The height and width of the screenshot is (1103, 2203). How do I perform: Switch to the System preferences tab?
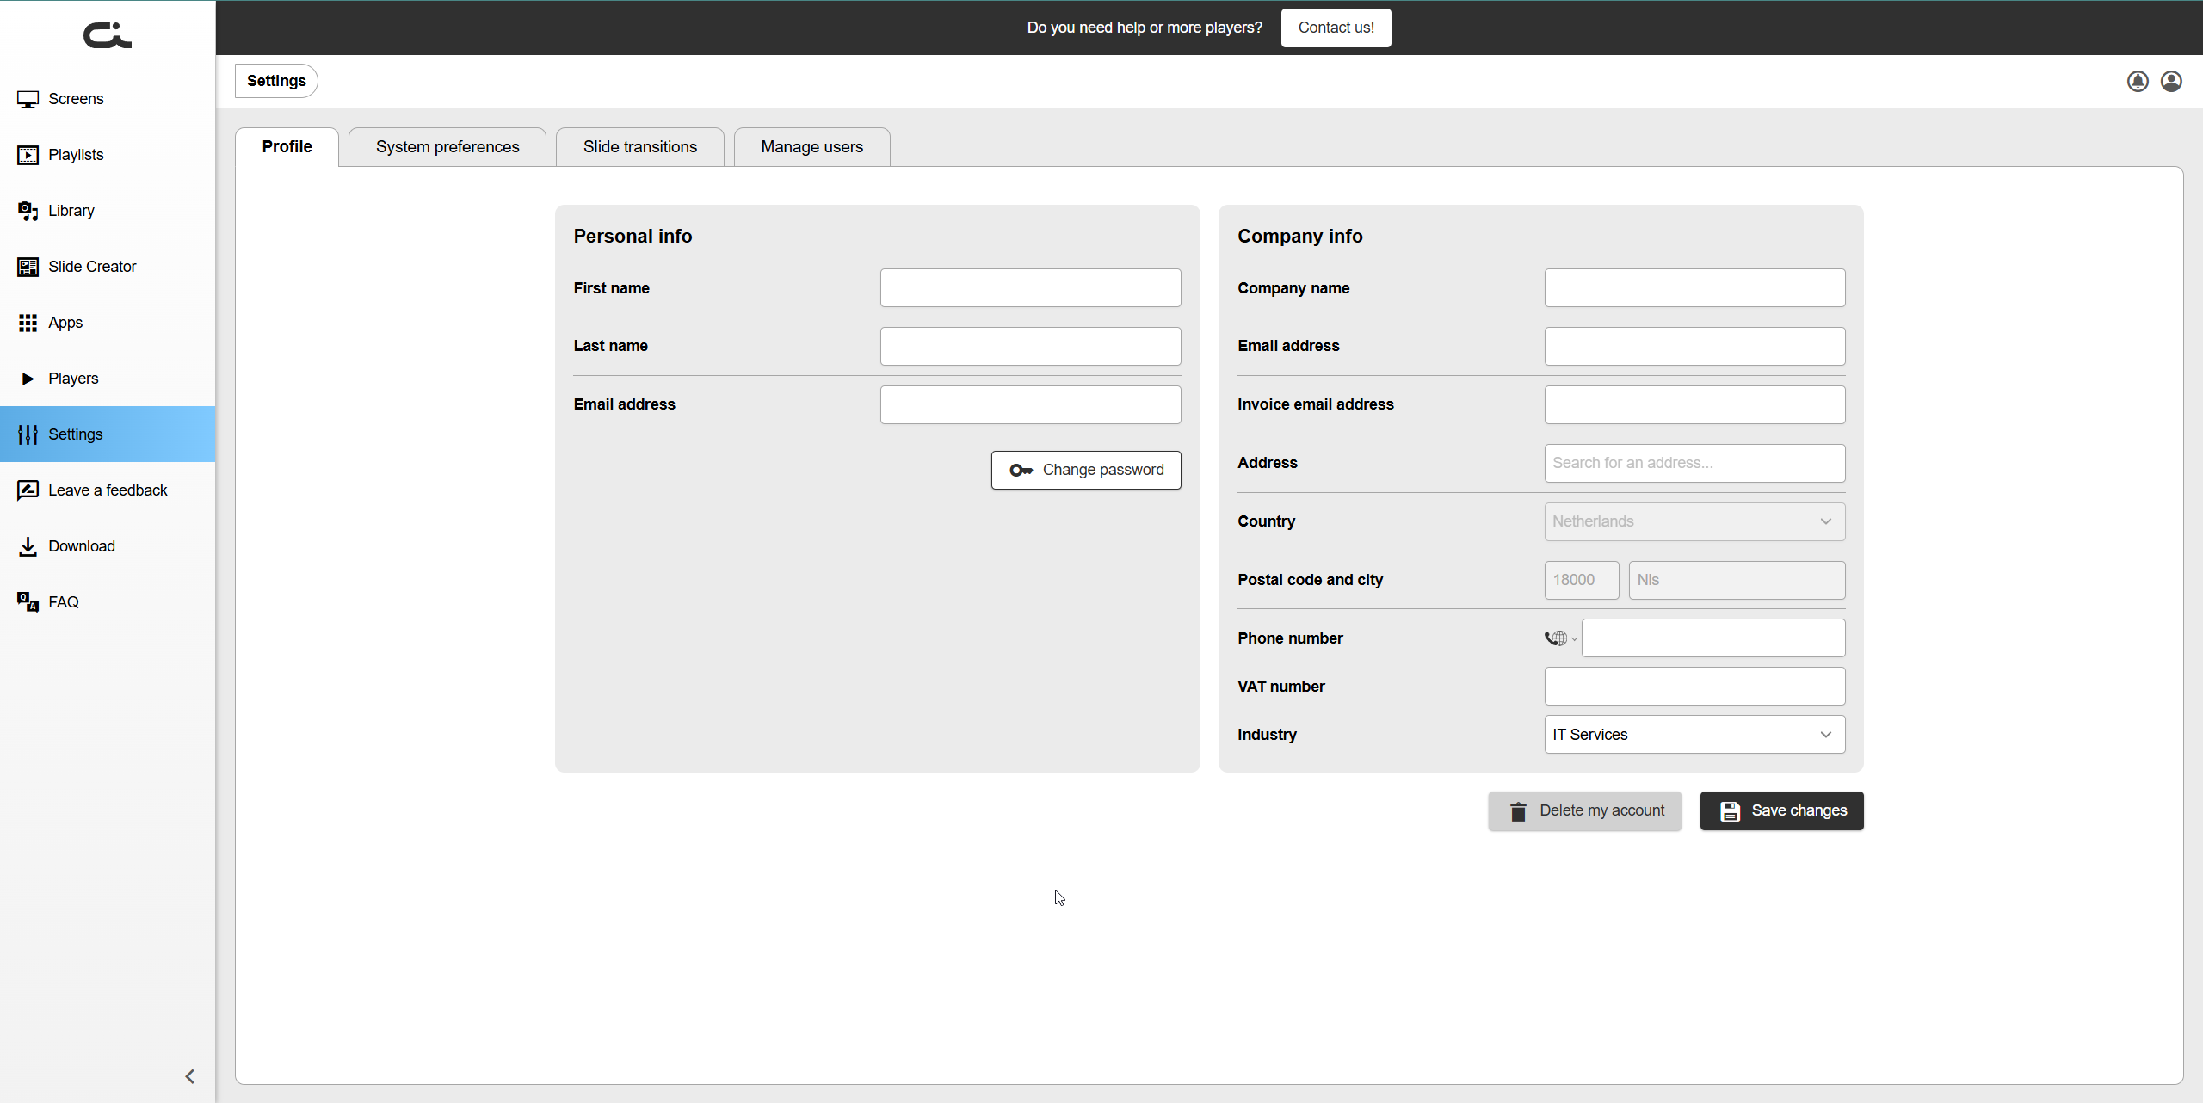pyautogui.click(x=447, y=147)
